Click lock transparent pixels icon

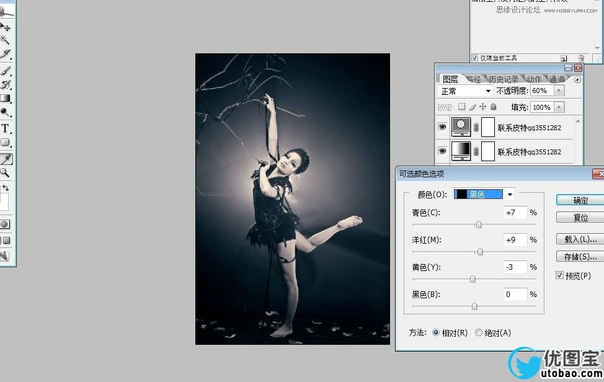pos(461,107)
